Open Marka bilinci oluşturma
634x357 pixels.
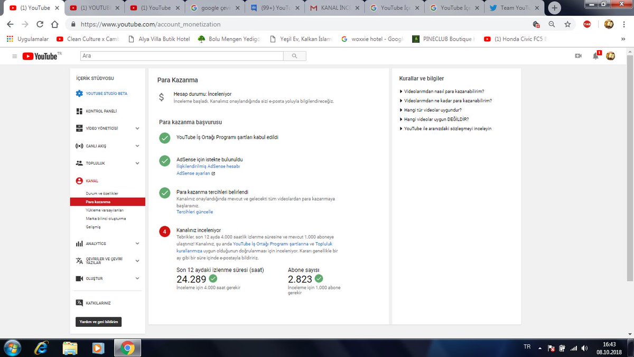click(x=106, y=218)
